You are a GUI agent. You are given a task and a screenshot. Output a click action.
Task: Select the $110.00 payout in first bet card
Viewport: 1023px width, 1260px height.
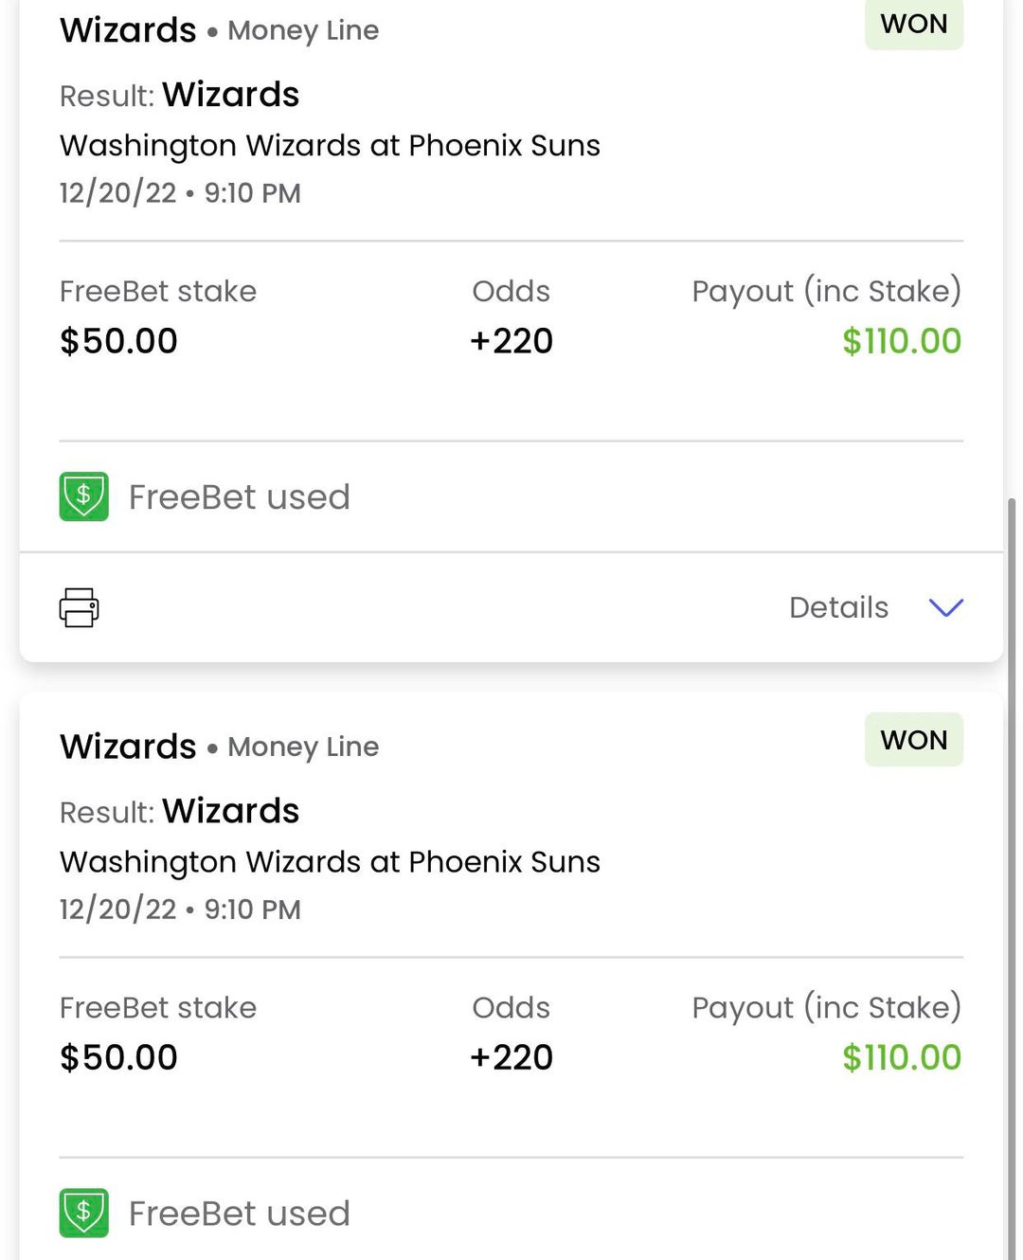point(901,341)
